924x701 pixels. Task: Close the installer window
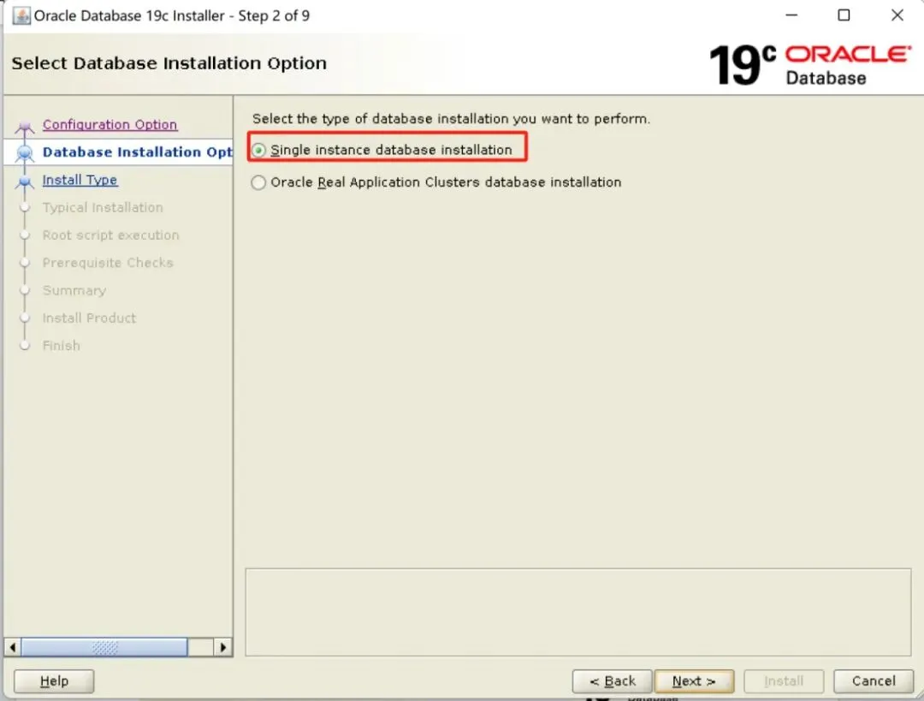click(x=897, y=15)
